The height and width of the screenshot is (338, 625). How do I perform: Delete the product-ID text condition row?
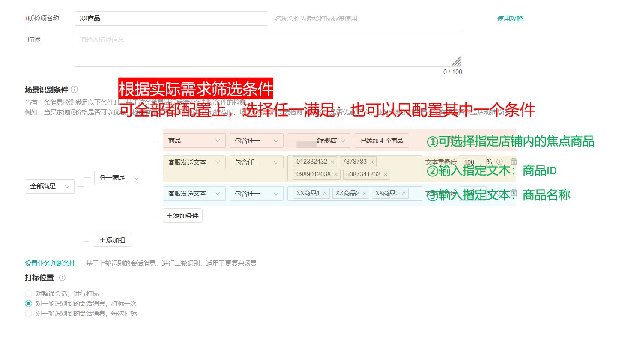514,162
